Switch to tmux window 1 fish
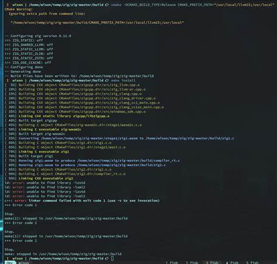This screenshot has width=277, height=264. (x=172, y=263)
